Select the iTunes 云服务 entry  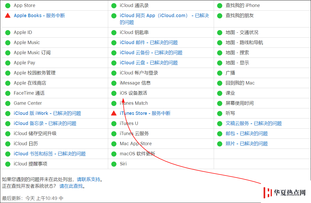(x=134, y=134)
